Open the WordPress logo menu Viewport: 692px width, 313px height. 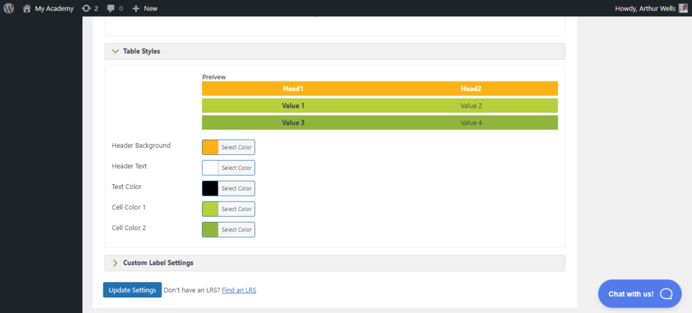point(9,8)
